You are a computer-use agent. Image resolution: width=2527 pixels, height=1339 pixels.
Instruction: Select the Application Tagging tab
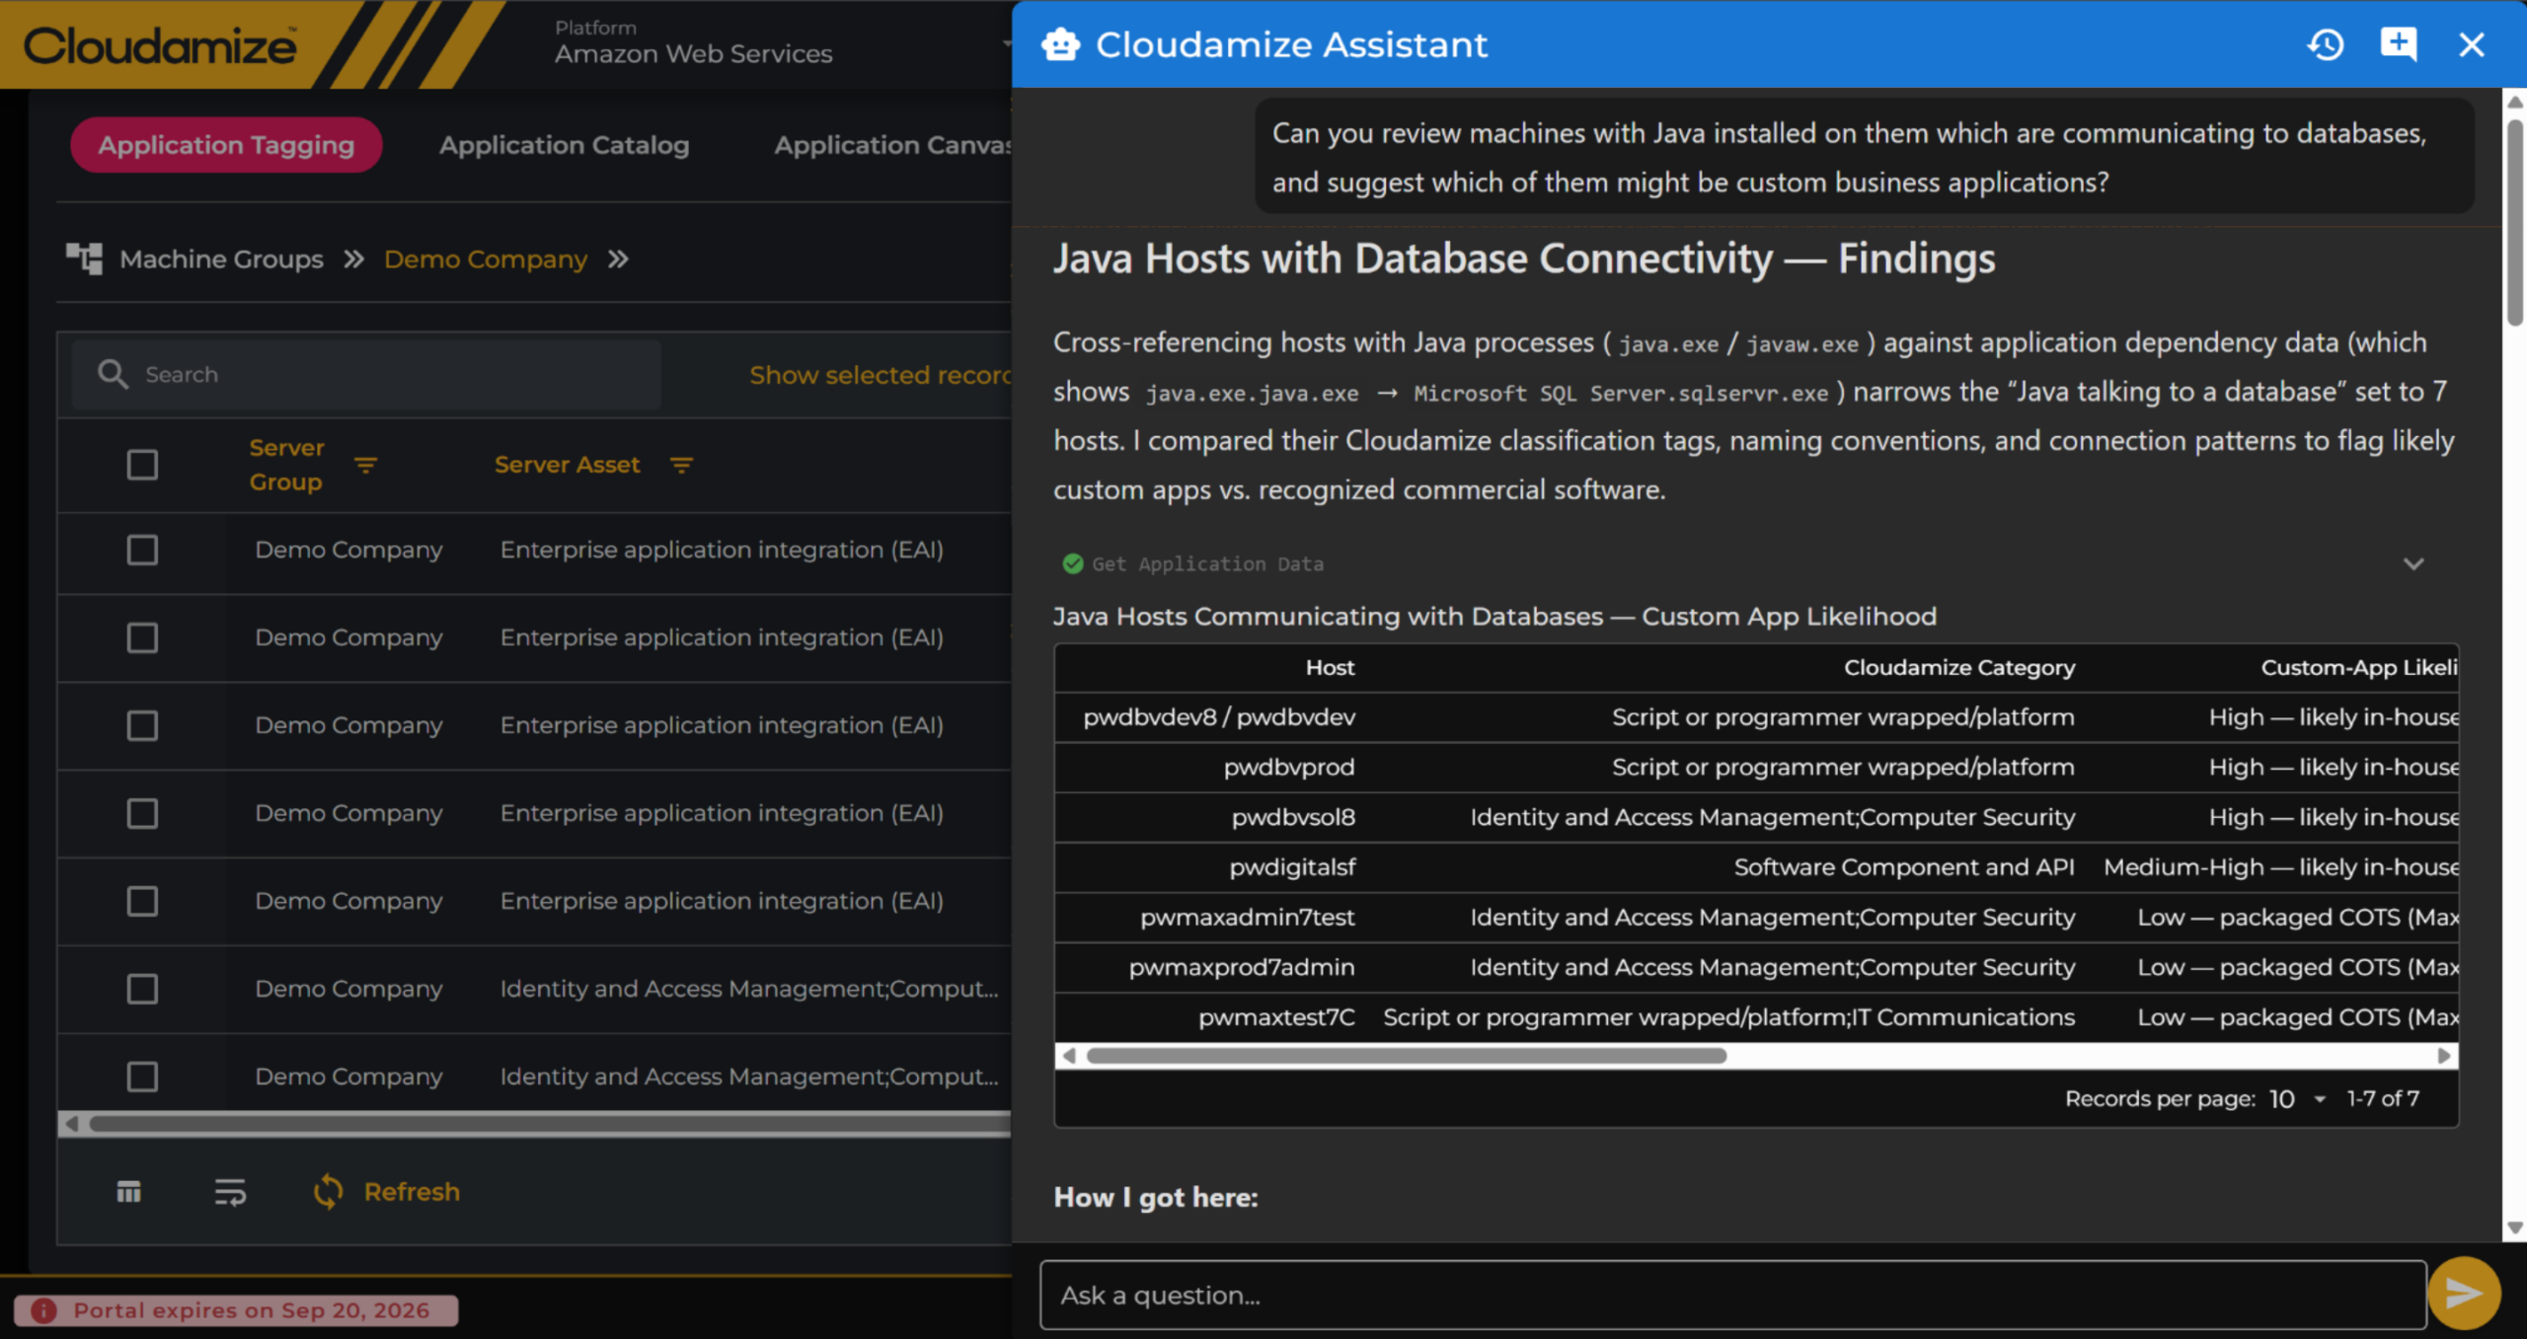226,145
